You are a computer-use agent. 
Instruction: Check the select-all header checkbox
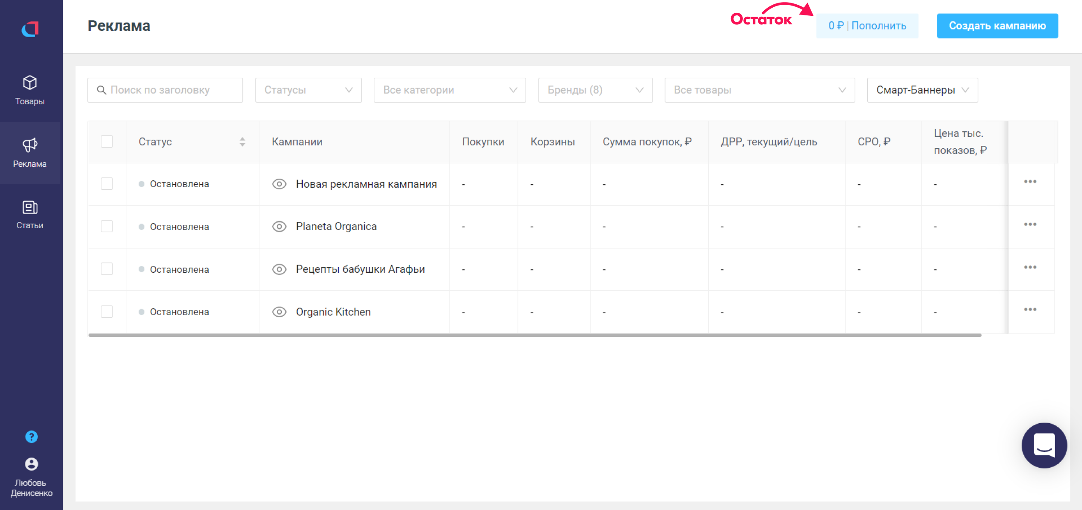click(107, 142)
